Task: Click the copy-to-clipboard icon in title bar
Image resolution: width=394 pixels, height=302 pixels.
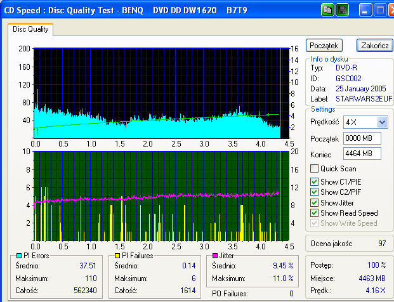Action: click(327, 10)
